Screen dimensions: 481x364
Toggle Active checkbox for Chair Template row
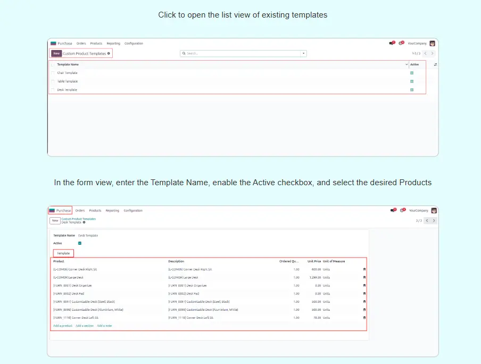click(412, 73)
